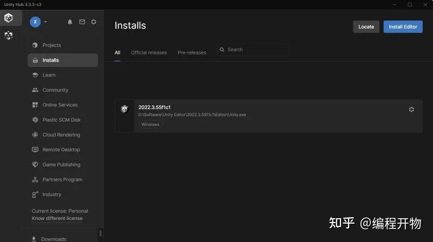Maximize the Unity Hub window

[410, 5]
